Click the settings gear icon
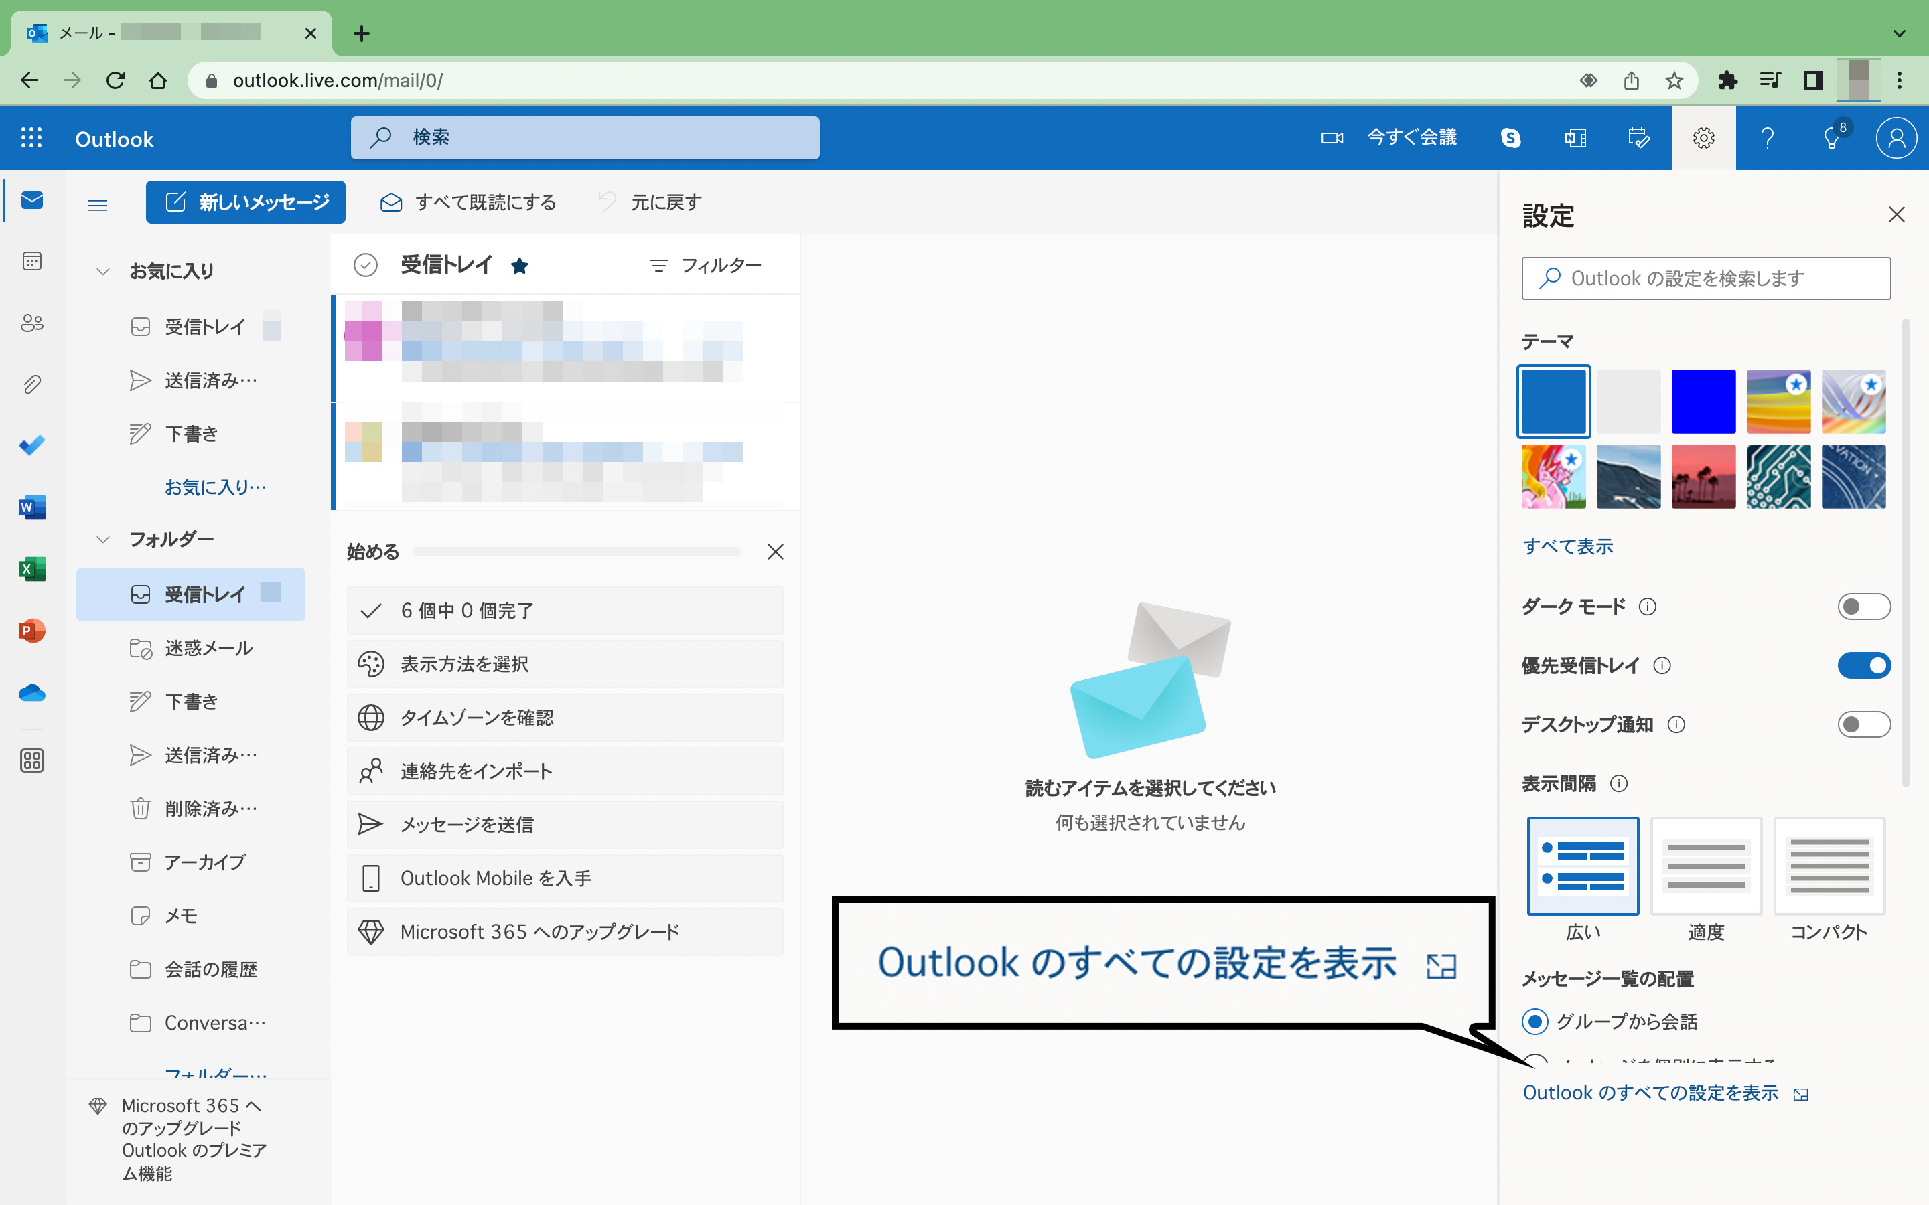The image size is (1929, 1205). pos(1703,138)
